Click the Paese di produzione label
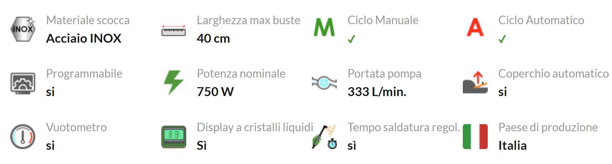Image resolution: width=612 pixels, height=164 pixels. click(548, 127)
